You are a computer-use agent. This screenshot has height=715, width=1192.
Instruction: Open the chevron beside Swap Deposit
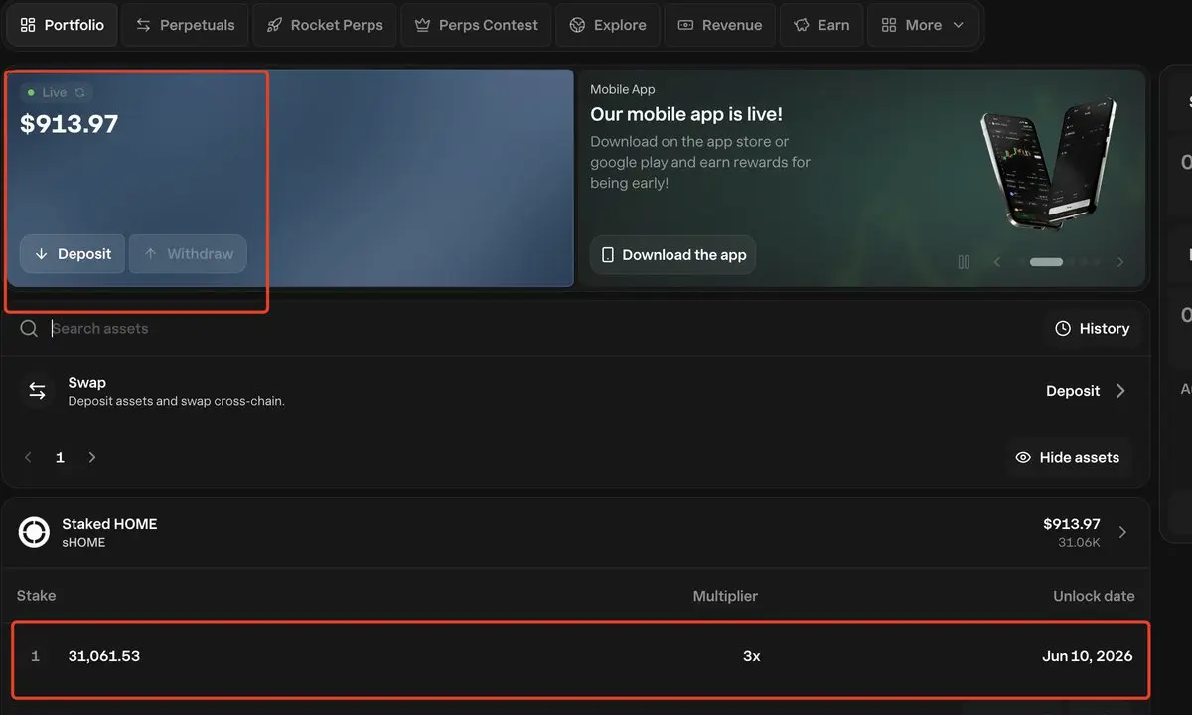[x=1120, y=391]
